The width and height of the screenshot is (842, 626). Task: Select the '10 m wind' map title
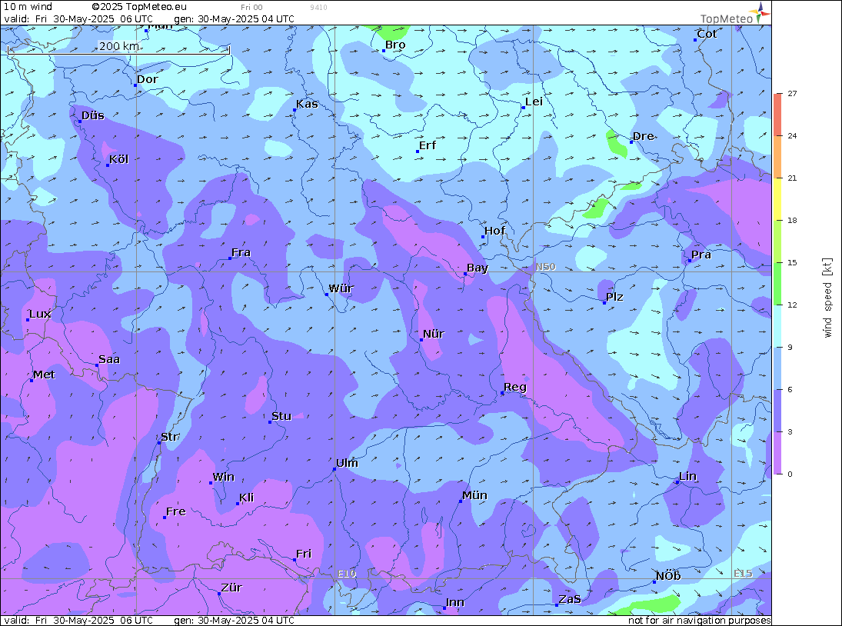[28, 7]
